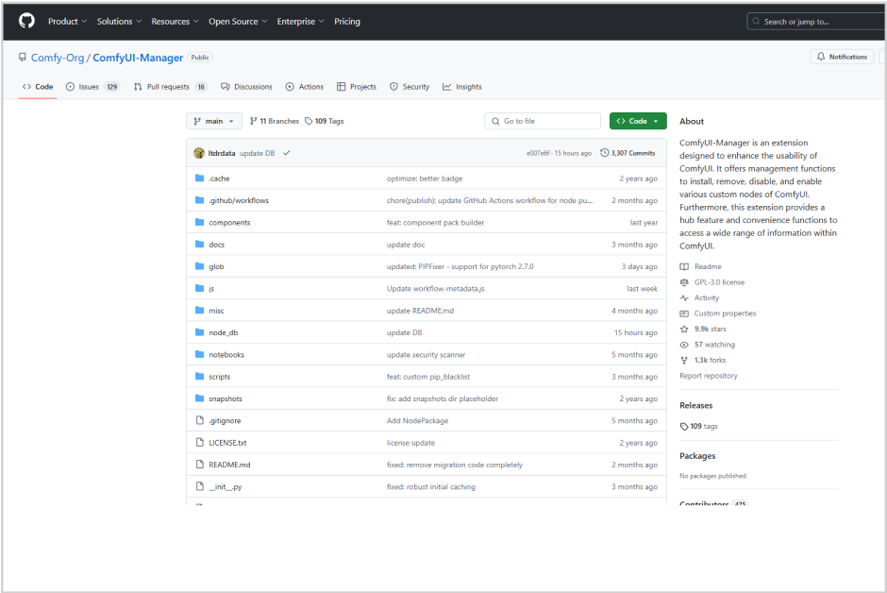The height and width of the screenshot is (593, 887).
Task: Open the docs folder
Action: pos(216,245)
